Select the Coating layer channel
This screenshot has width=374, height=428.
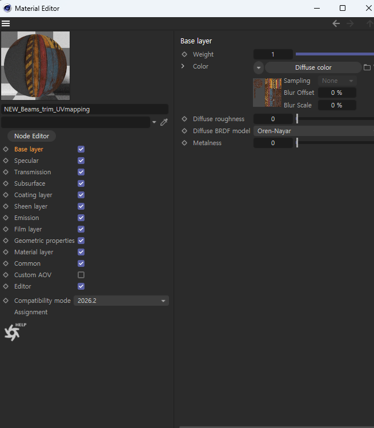(x=33, y=195)
